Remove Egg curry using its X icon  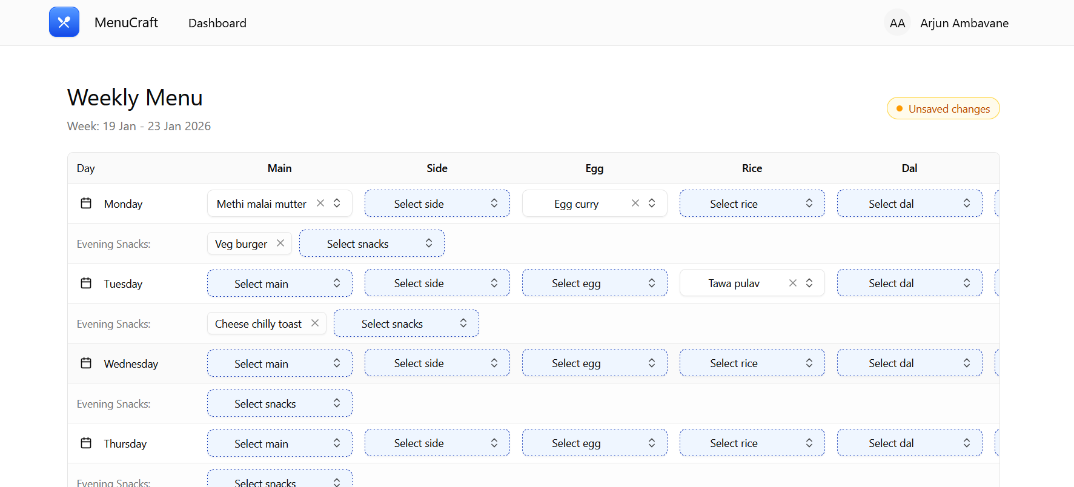tap(635, 204)
